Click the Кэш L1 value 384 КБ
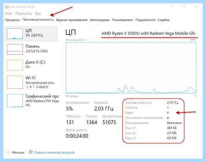Screen dimensions: 206x162 pos(172,128)
